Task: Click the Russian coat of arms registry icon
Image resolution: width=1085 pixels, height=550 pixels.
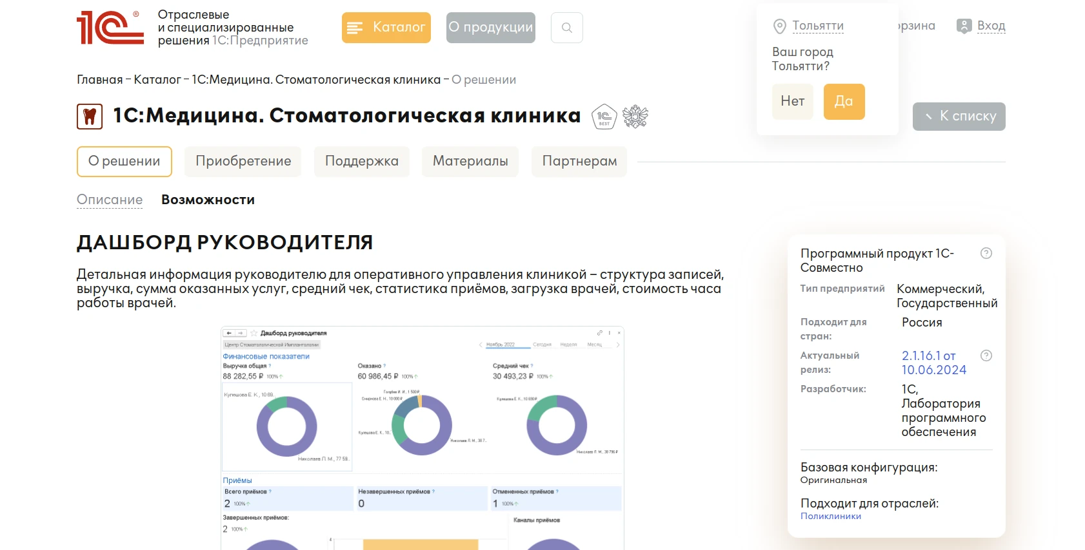Action: point(635,117)
